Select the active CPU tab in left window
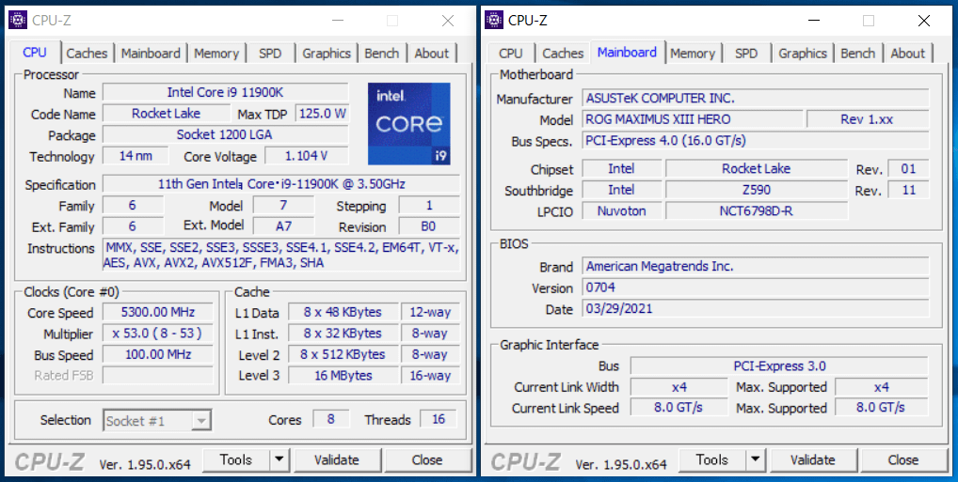 tap(35, 53)
